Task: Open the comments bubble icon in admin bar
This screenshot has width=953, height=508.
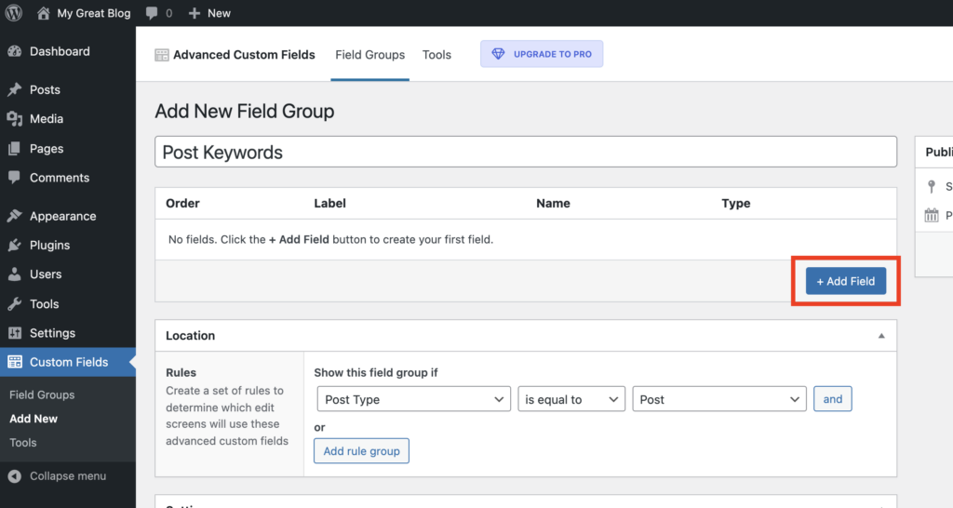Action: click(152, 13)
